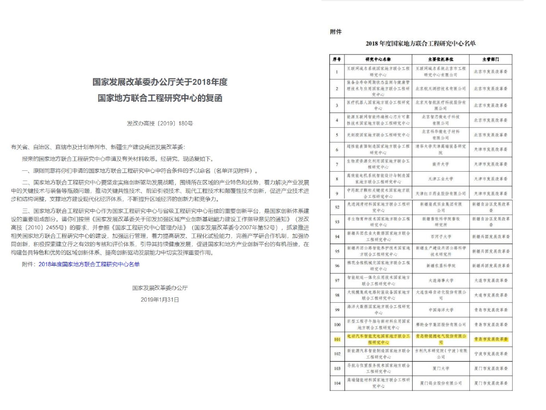Click the 南开大学 cell in row 7

tap(440, 164)
